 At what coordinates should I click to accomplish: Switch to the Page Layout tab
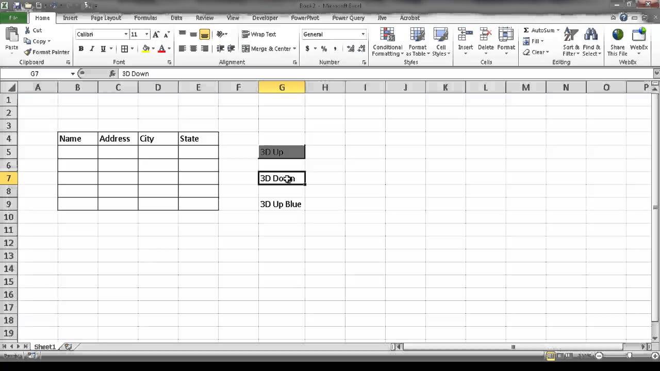point(106,18)
